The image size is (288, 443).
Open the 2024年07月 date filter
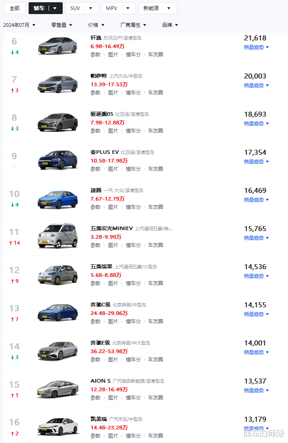[x=19, y=25]
